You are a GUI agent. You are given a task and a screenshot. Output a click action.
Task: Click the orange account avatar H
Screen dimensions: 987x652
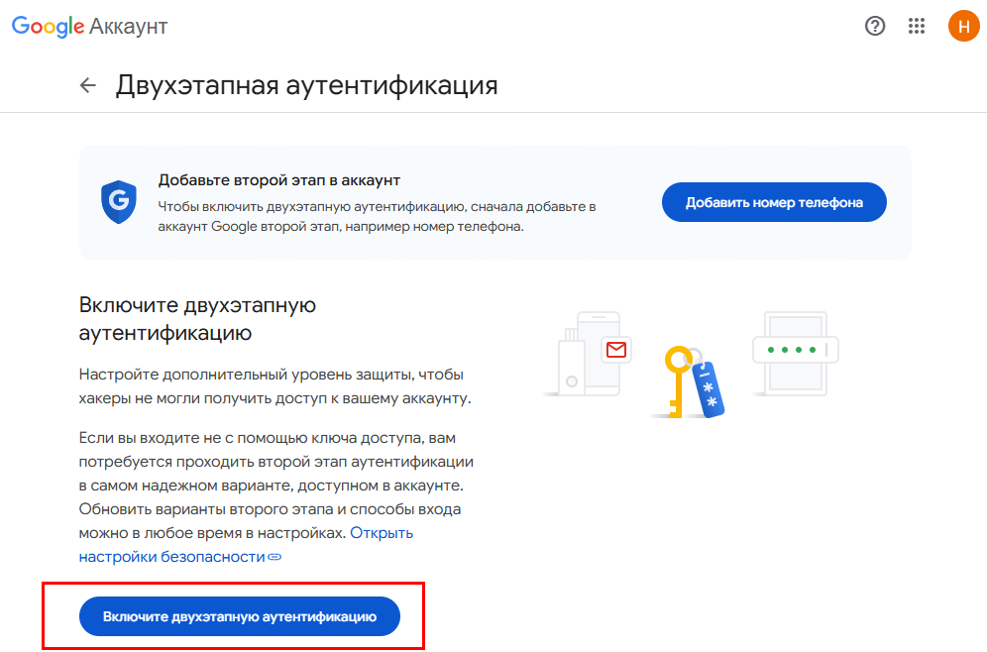click(963, 27)
